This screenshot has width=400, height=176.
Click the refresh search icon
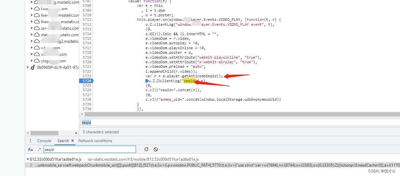(x=146, y=149)
